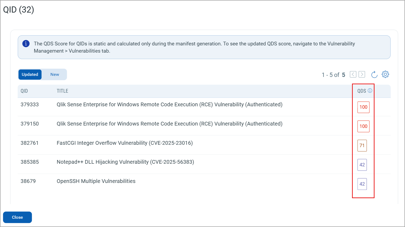Click the Close button
The image size is (405, 227).
pyautogui.click(x=17, y=217)
